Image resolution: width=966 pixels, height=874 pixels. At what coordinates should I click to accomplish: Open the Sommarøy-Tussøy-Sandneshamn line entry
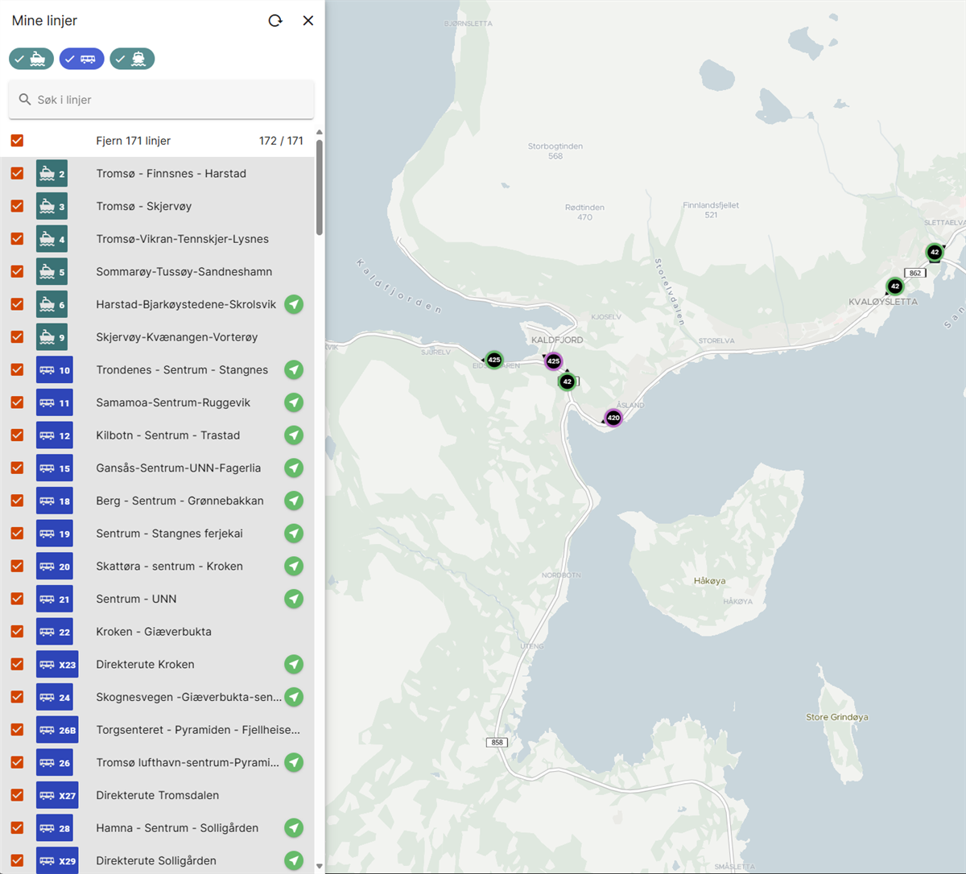coord(184,272)
